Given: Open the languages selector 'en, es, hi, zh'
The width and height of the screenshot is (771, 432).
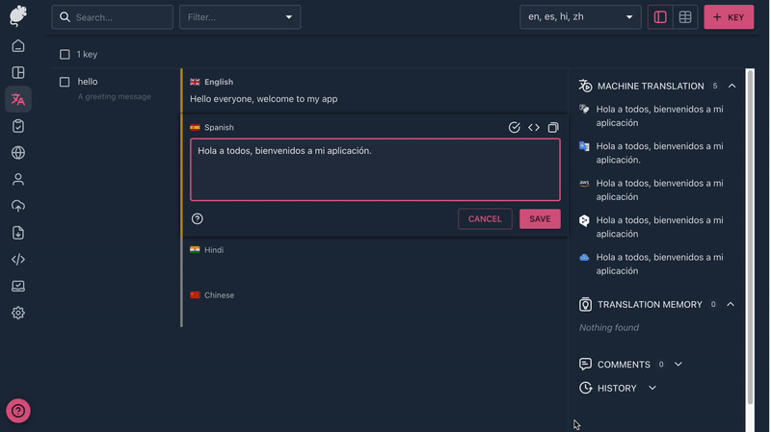Looking at the screenshot, I should coord(579,17).
